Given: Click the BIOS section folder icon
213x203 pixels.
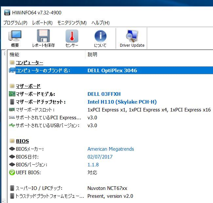Looking at the screenshot, I should pyautogui.click(x=12, y=141).
